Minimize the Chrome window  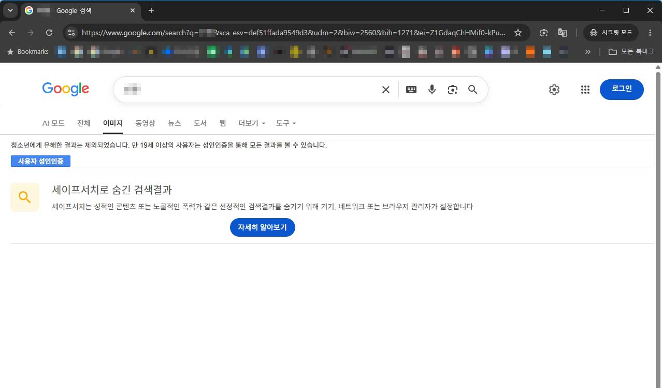[602, 10]
